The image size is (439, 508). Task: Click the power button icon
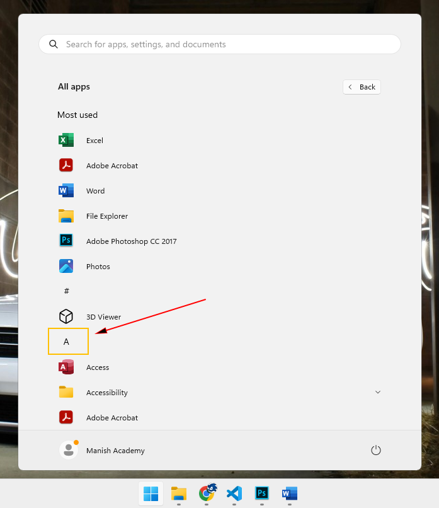376,450
